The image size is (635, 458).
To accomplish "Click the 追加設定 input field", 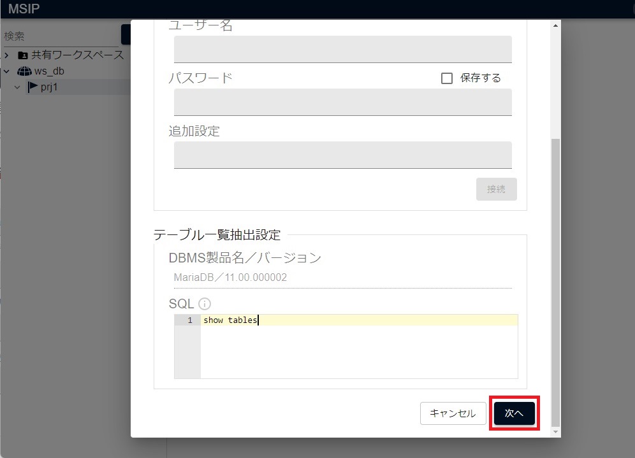I will 342,155.
